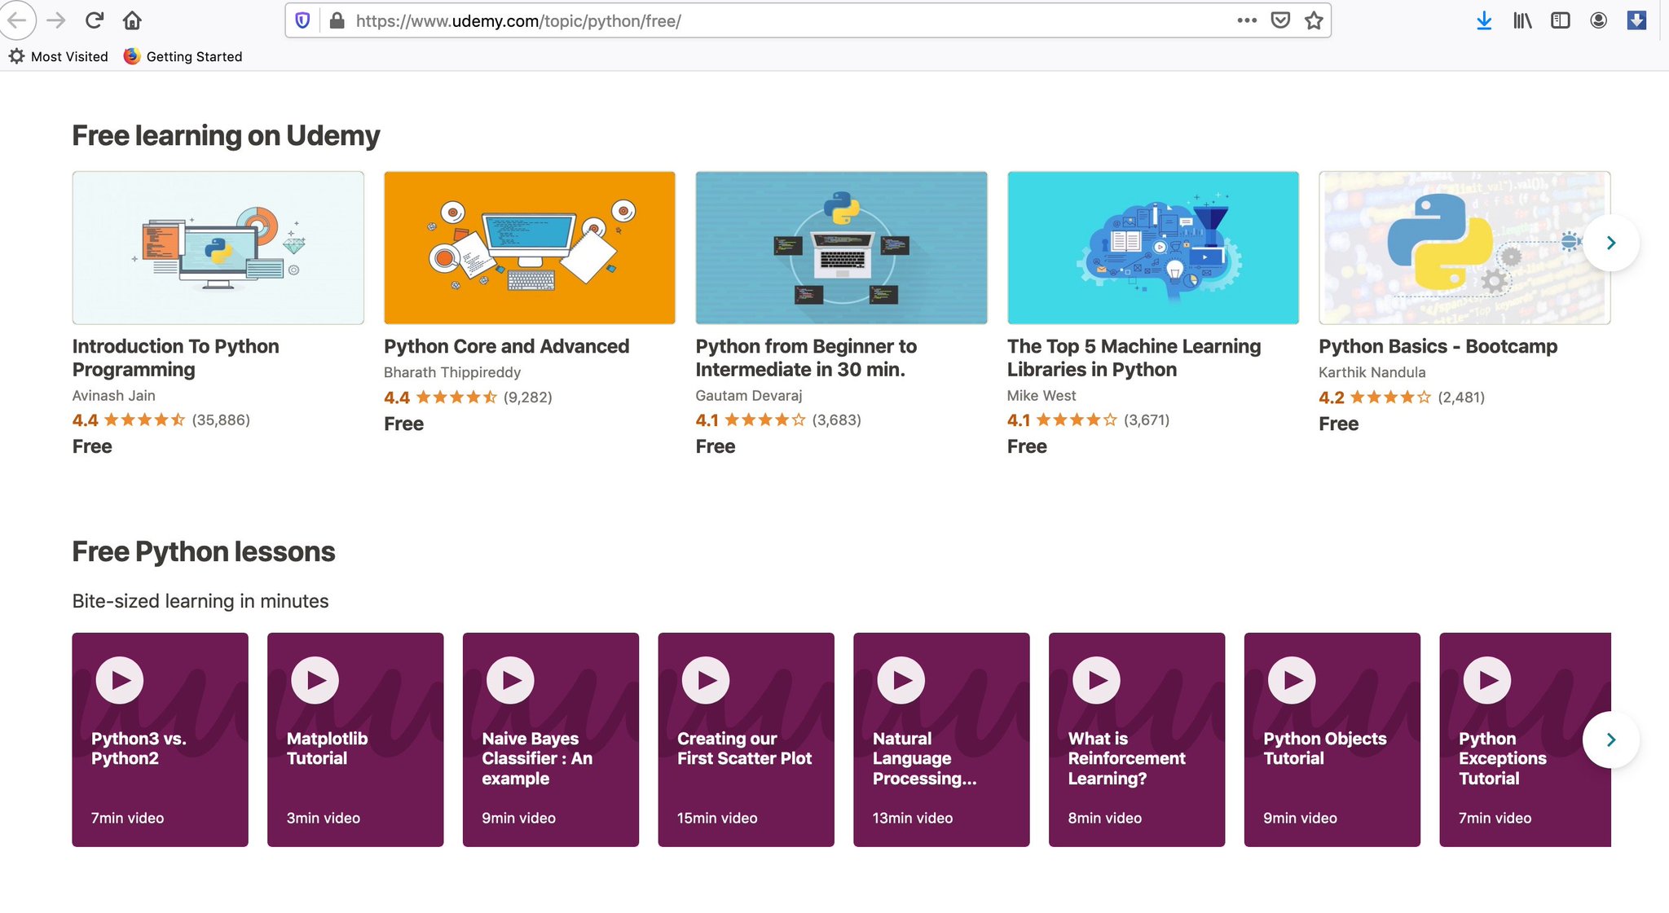Click the site padlock security icon
The width and height of the screenshot is (1669, 913).
(337, 20)
